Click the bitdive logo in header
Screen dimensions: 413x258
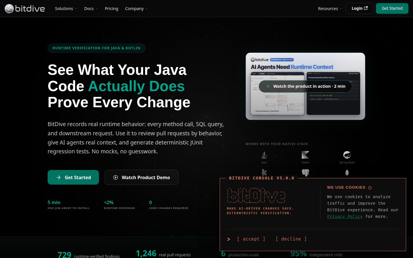25,9
